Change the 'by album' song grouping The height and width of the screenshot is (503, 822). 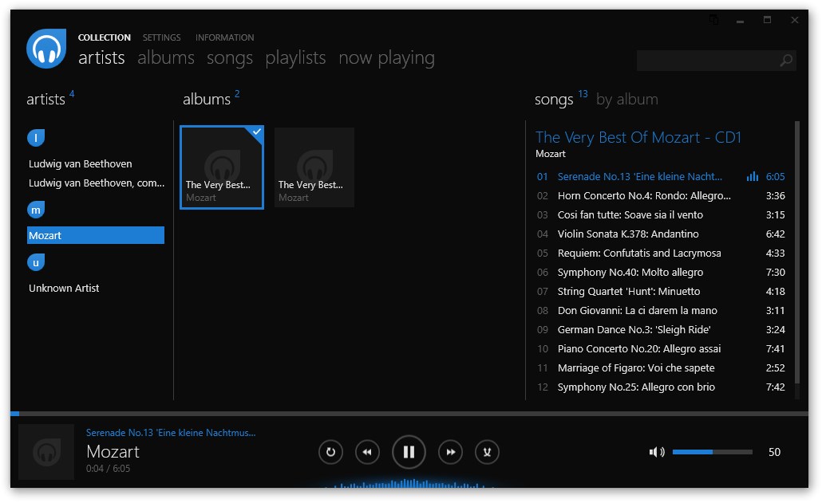(627, 99)
